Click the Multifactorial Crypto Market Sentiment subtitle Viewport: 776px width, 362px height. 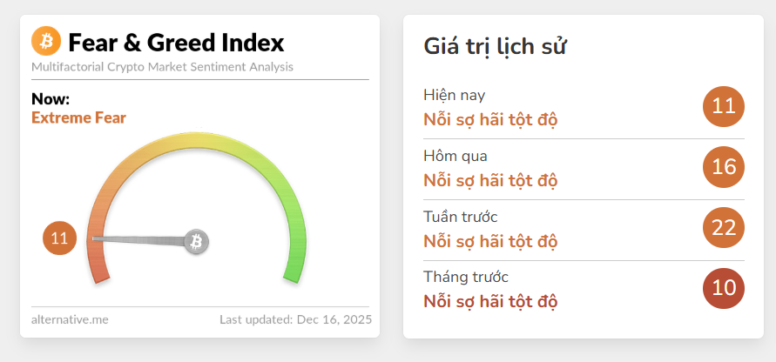click(x=162, y=66)
